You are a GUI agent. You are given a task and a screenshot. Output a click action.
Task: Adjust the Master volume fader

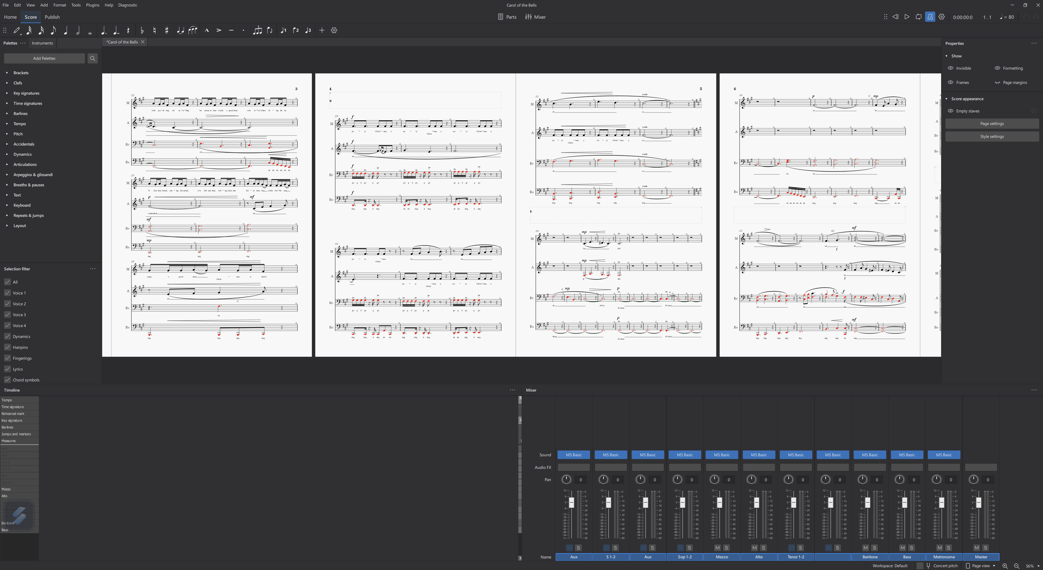[979, 503]
